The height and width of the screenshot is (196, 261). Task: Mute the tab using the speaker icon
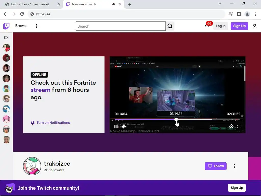pos(113,4)
